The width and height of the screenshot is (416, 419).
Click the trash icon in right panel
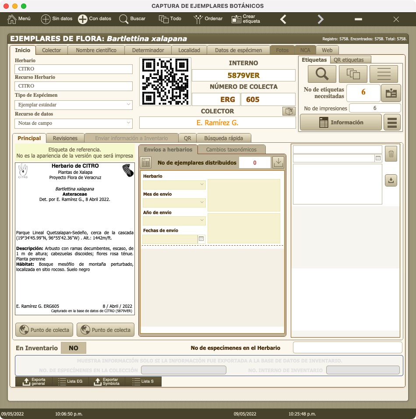pyautogui.click(x=391, y=154)
